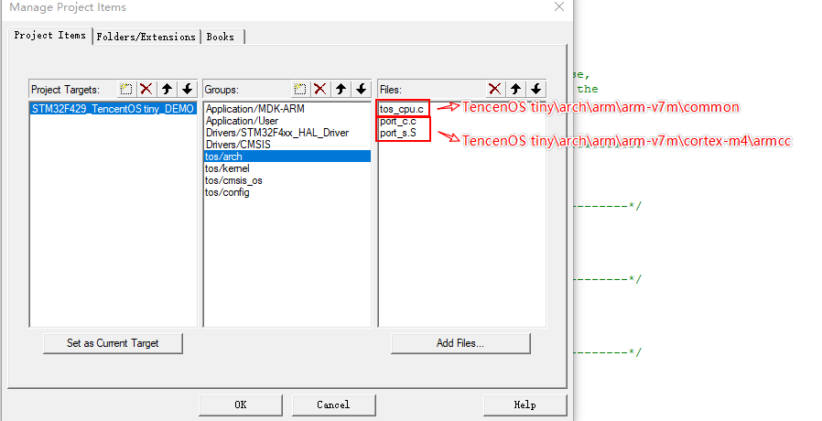Move project target up arrow
Image resolution: width=822 pixels, height=421 pixels.
[x=167, y=89]
